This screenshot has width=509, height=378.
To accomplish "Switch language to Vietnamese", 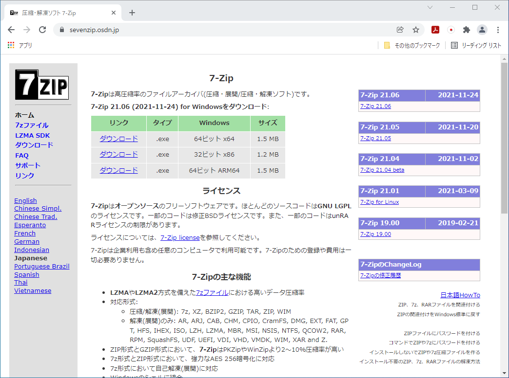I will pyautogui.click(x=33, y=291).
